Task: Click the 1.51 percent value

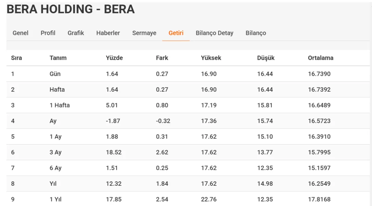Action: click(112, 168)
